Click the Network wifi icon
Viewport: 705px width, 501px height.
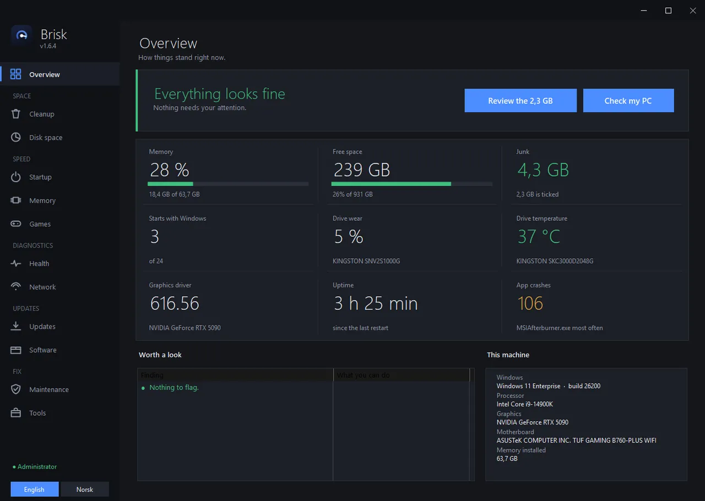pos(16,287)
